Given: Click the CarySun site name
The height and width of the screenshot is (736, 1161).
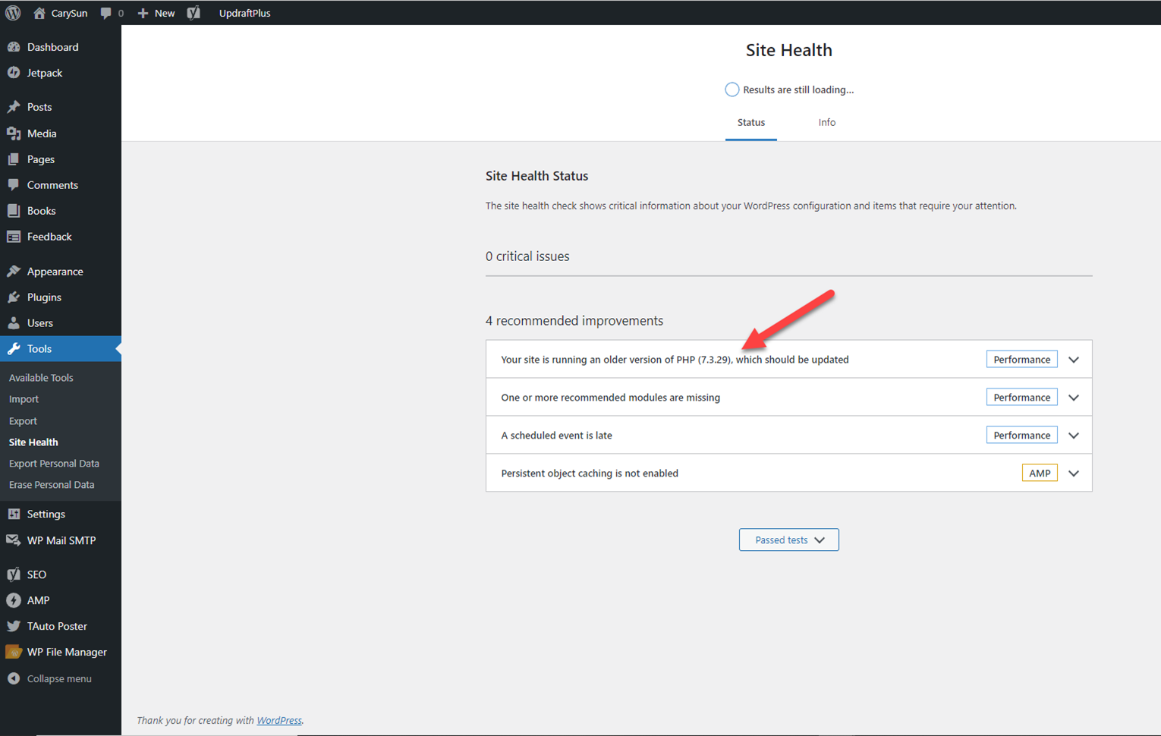Looking at the screenshot, I should (69, 13).
